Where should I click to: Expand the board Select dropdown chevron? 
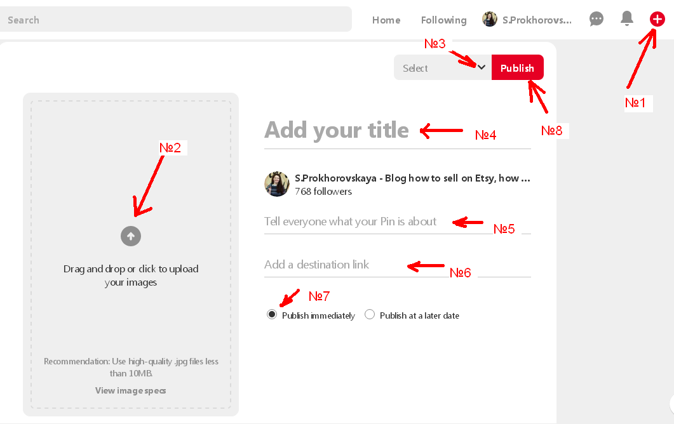click(x=482, y=67)
